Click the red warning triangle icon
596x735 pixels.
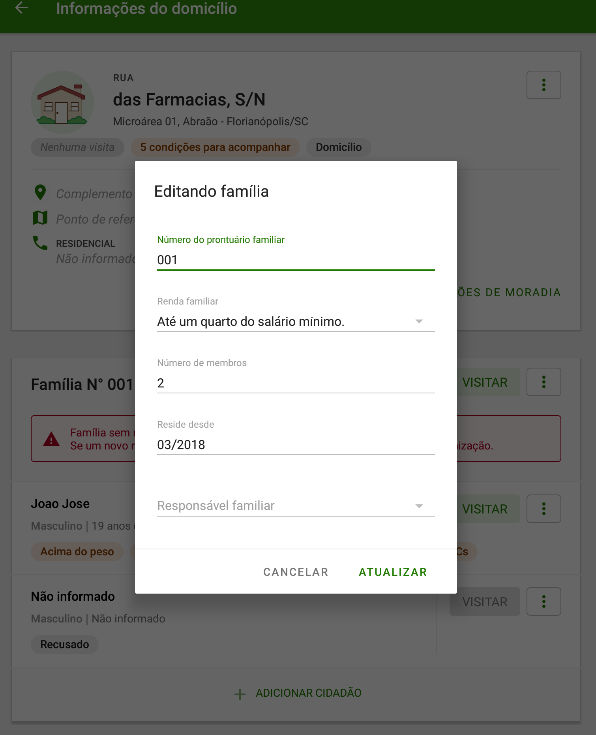click(x=51, y=439)
